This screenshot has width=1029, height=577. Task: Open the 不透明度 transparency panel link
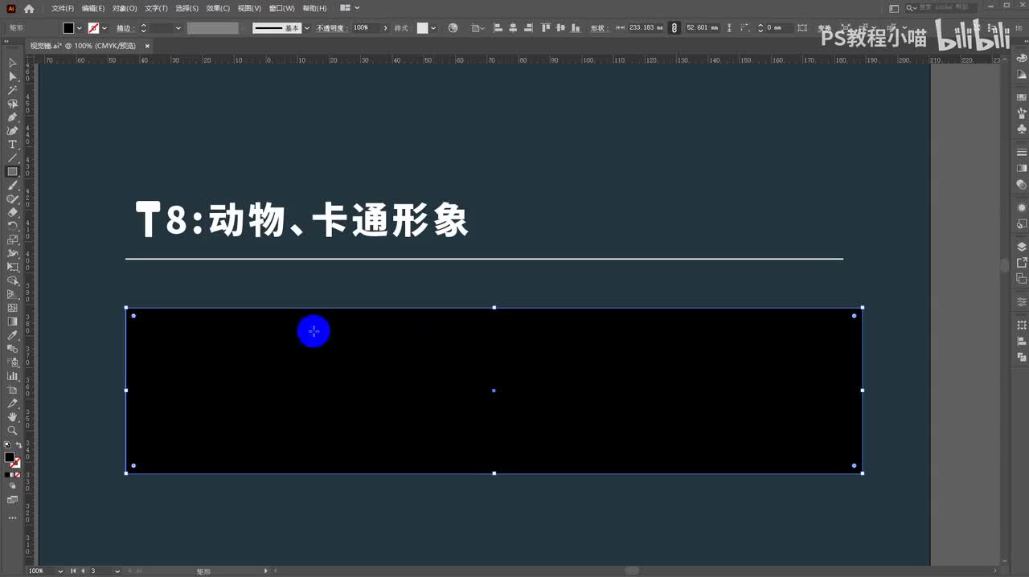(x=331, y=28)
